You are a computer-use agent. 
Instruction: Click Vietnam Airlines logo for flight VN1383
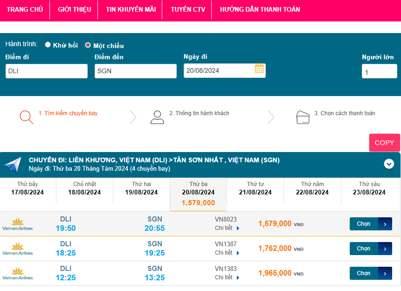click(18, 273)
